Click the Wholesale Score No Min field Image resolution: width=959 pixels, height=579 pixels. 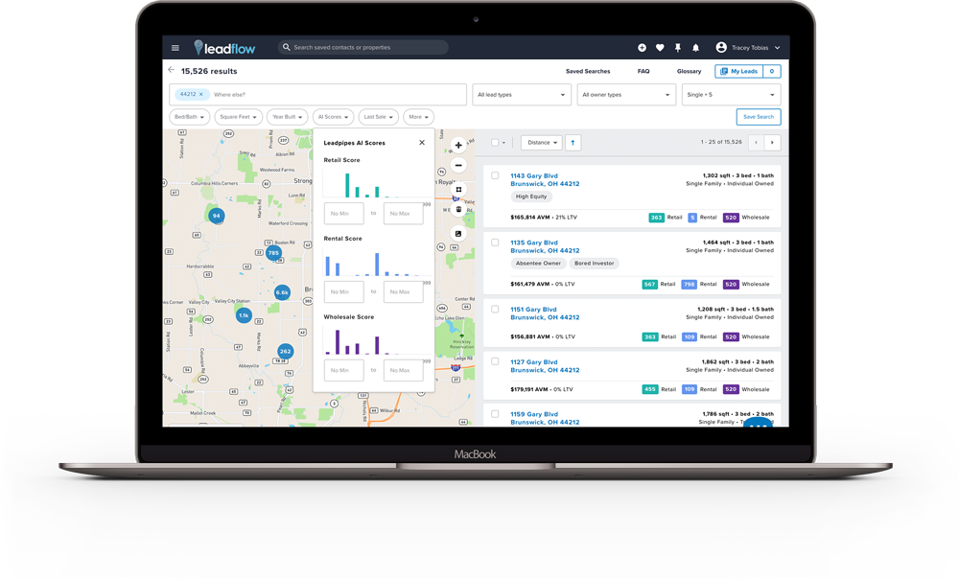(x=343, y=371)
